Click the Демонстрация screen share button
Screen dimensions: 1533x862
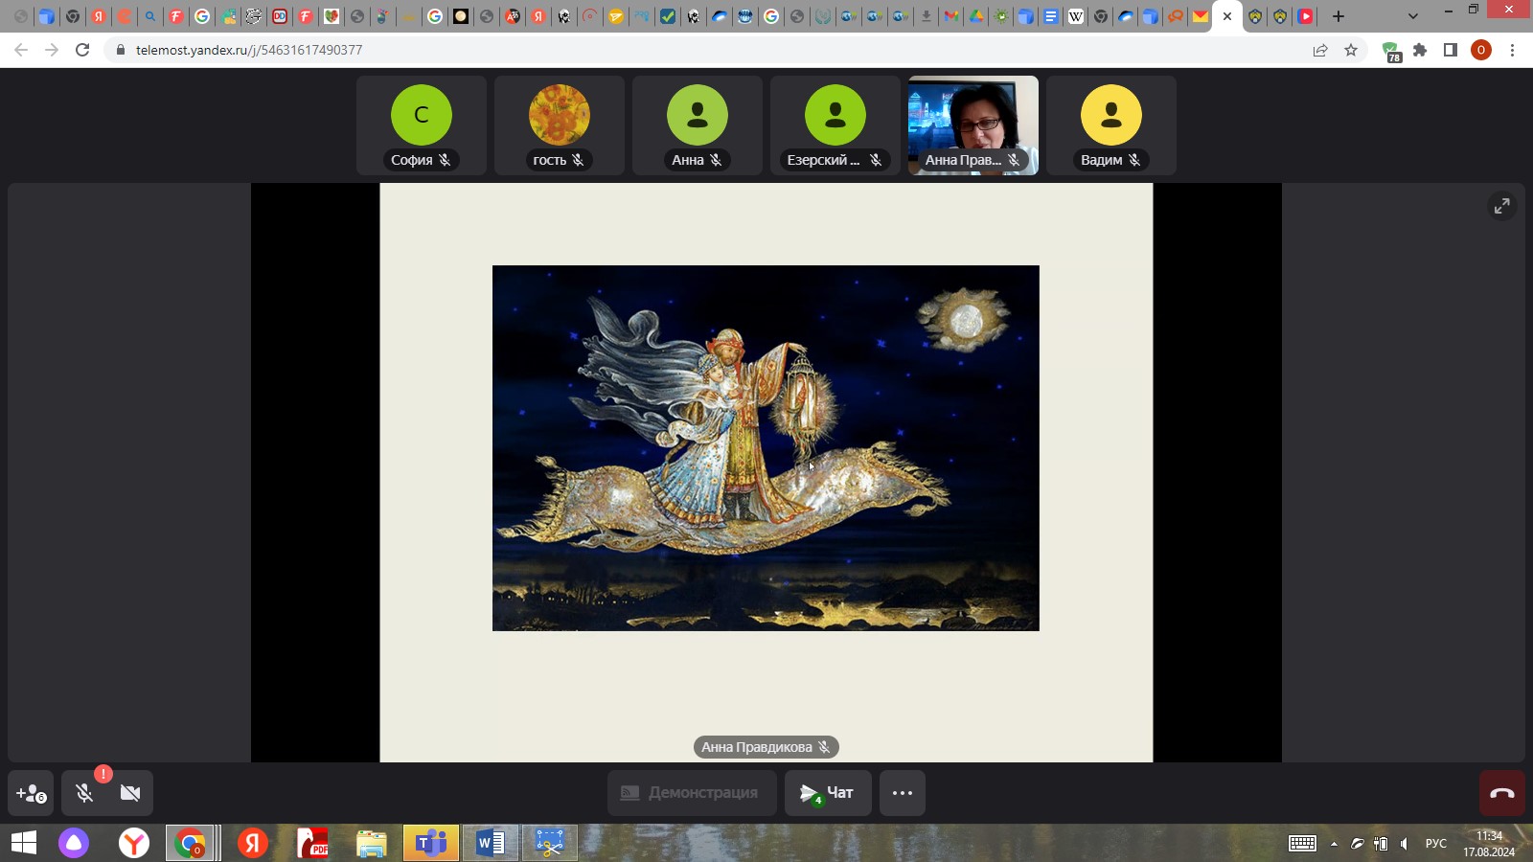click(x=692, y=793)
